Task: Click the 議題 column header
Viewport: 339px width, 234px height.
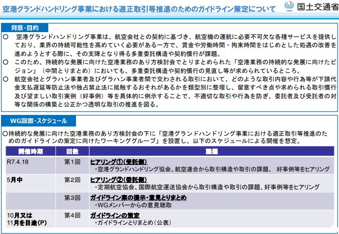Action: coord(211,151)
